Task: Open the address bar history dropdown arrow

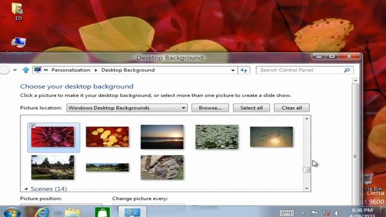Action: 233,71
